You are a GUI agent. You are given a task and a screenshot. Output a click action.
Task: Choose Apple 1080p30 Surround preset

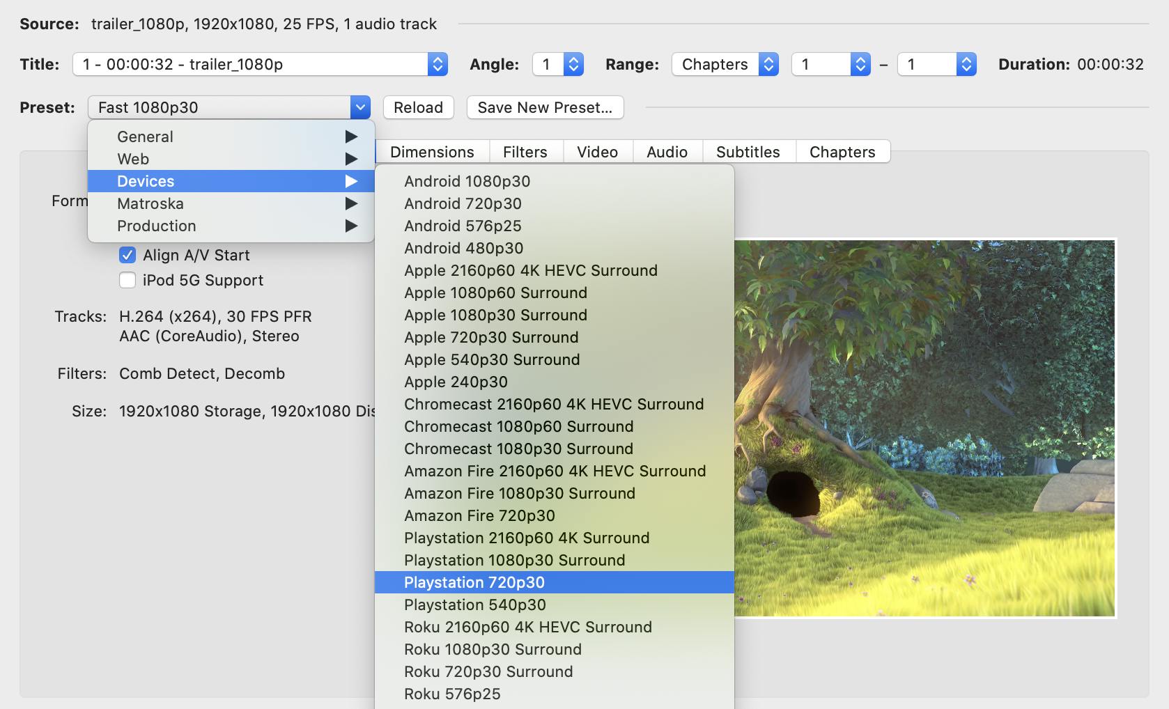click(555, 315)
